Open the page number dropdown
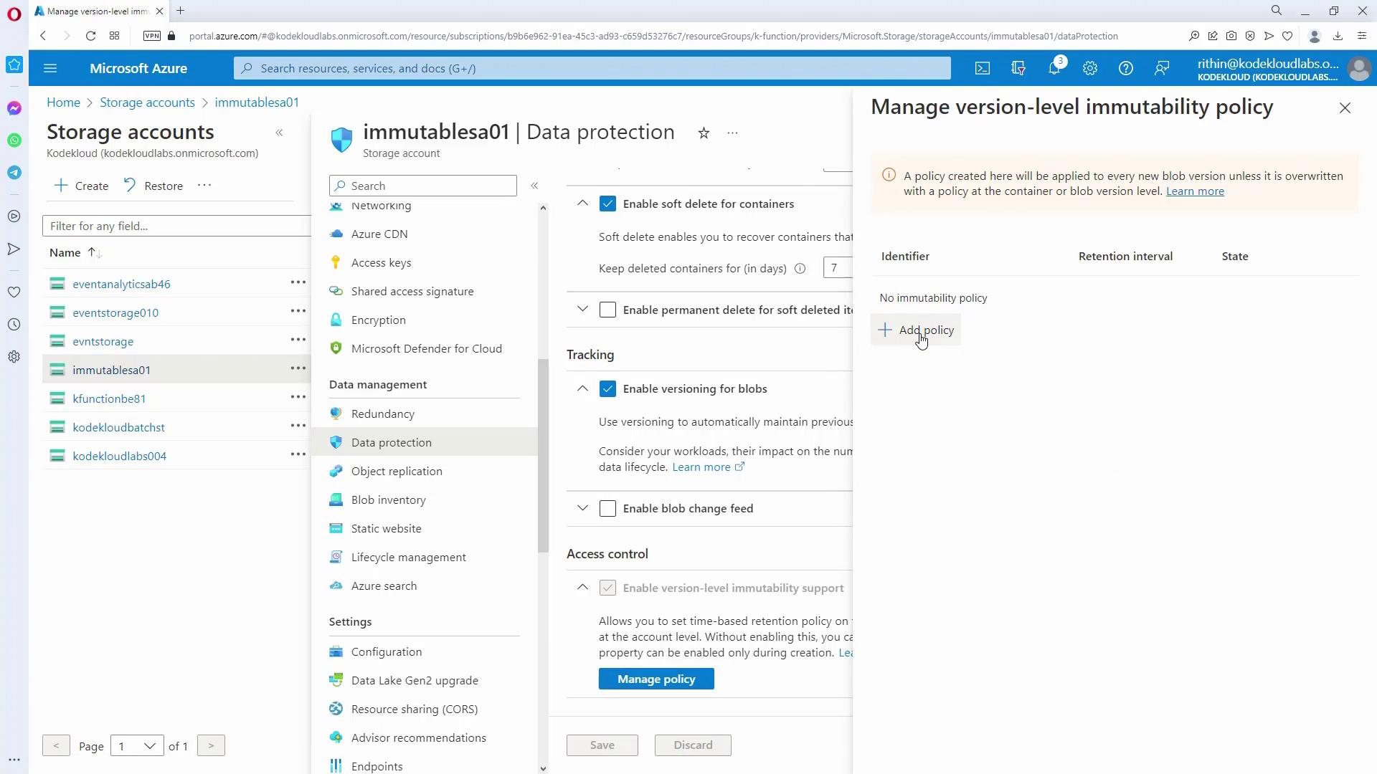 136,746
